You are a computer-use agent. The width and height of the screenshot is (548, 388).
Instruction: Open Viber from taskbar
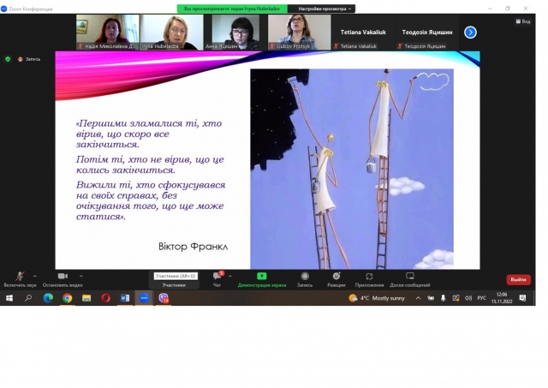(164, 298)
